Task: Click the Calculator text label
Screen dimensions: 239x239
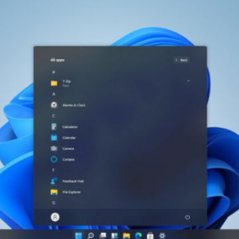Action: [x=70, y=127]
